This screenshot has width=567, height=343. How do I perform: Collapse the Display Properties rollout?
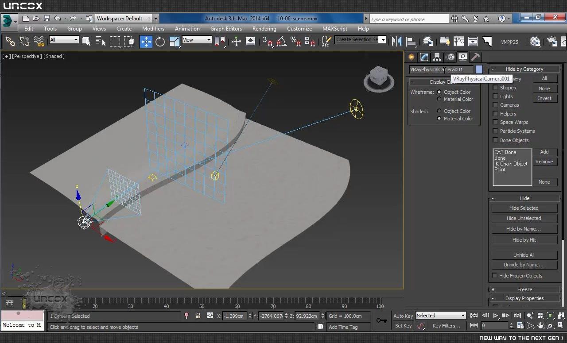point(524,298)
